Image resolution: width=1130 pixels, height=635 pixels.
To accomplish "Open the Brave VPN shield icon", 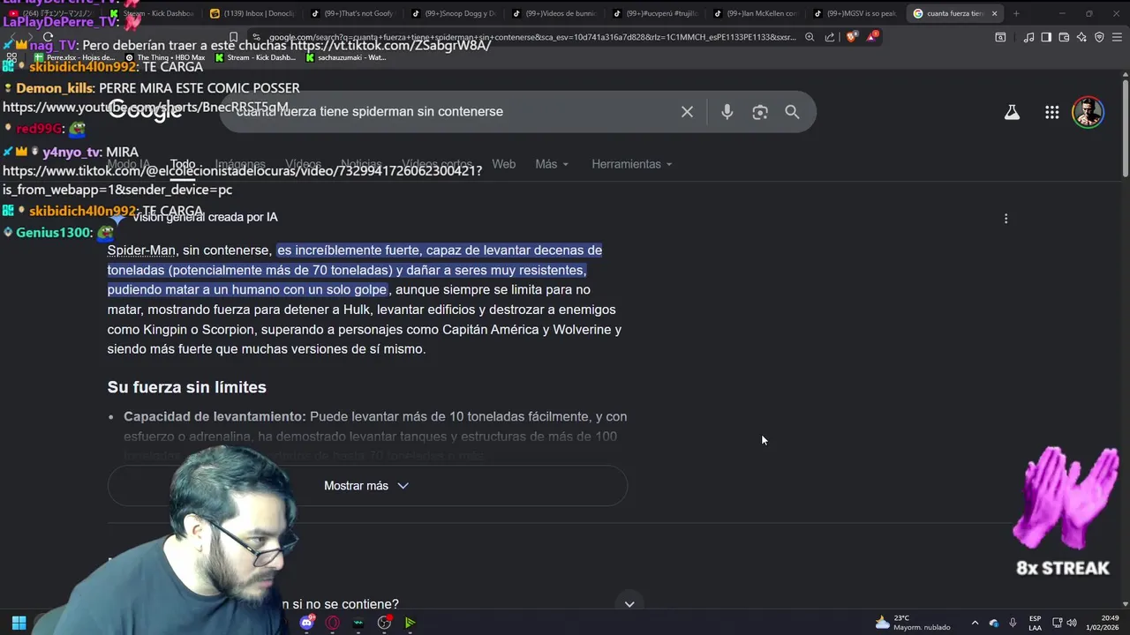I will 1099,37.
